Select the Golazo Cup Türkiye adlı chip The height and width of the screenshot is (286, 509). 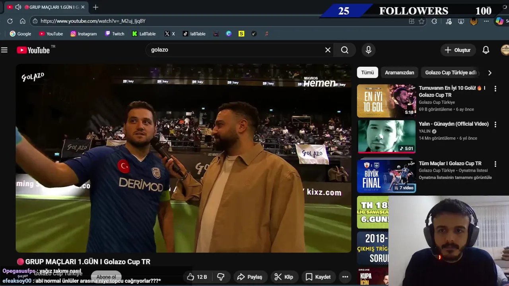[x=451, y=73]
